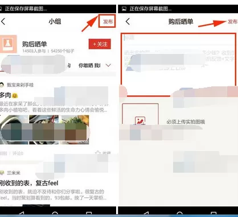This screenshot has height=217, width=238.
Task: Click the 必须上传实拍图哦 hint text
Action: pos(186,122)
